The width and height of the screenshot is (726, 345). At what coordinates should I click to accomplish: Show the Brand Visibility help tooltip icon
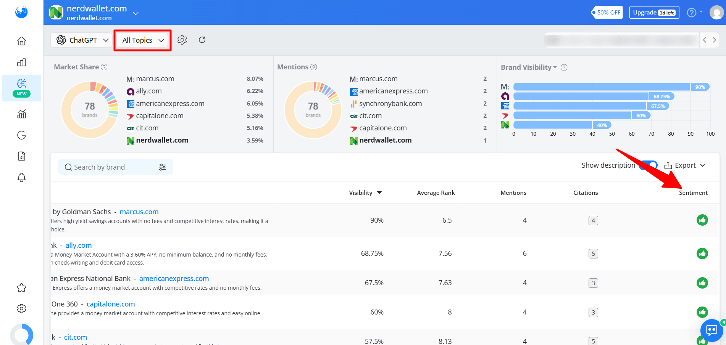(564, 67)
